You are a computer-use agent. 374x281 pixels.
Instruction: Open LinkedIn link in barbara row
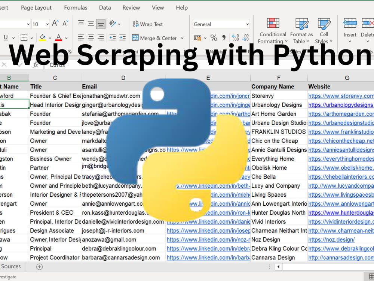pyautogui.click(x=208, y=258)
